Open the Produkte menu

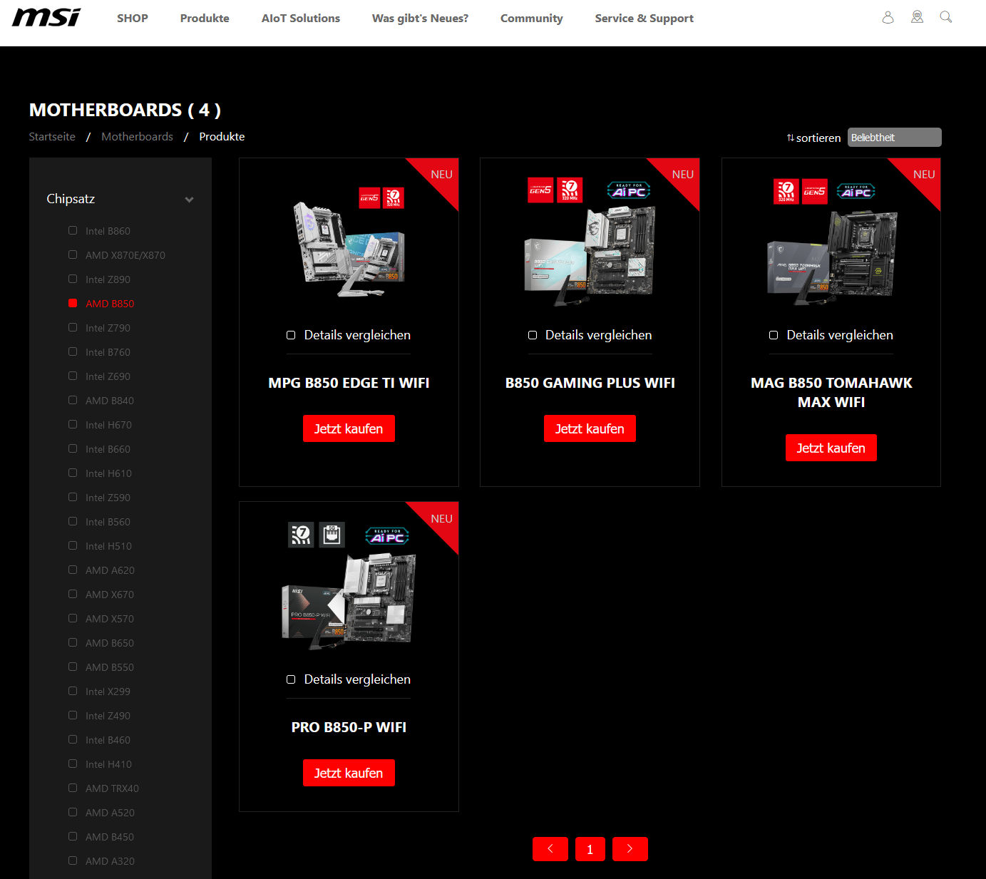pyautogui.click(x=205, y=19)
